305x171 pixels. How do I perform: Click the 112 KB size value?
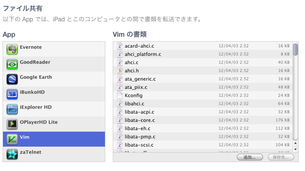(283, 128)
